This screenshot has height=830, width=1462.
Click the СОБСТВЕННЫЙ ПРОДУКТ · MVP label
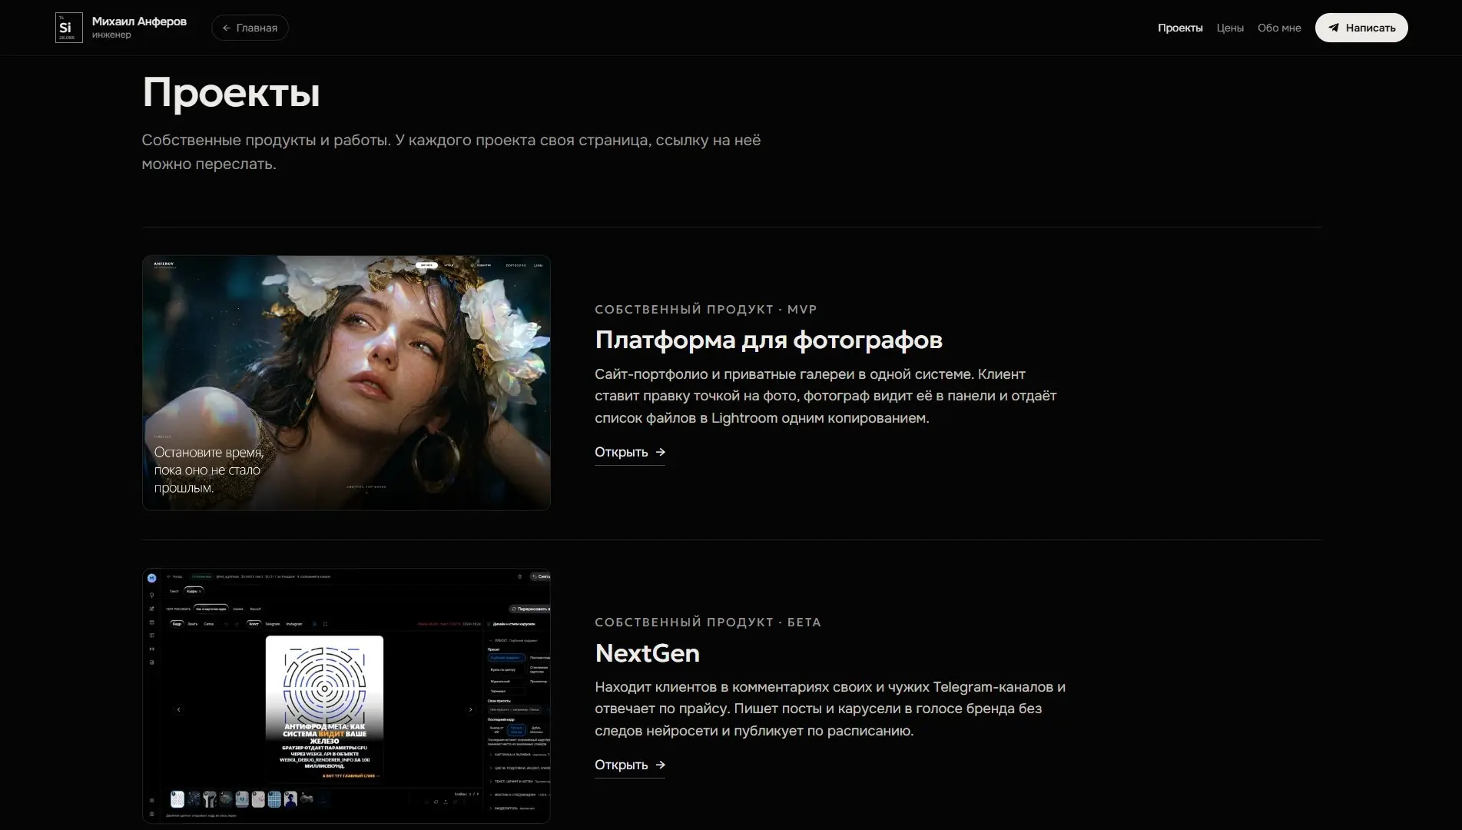(x=705, y=310)
